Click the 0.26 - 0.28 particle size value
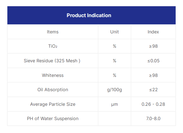The width and height of the screenshot is (183, 133). (x=153, y=104)
